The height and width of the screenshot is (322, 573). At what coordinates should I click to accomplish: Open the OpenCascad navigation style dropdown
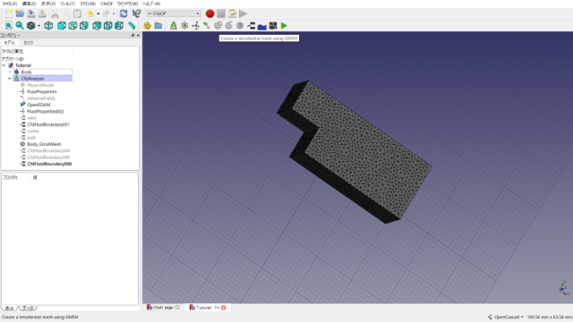(506, 317)
